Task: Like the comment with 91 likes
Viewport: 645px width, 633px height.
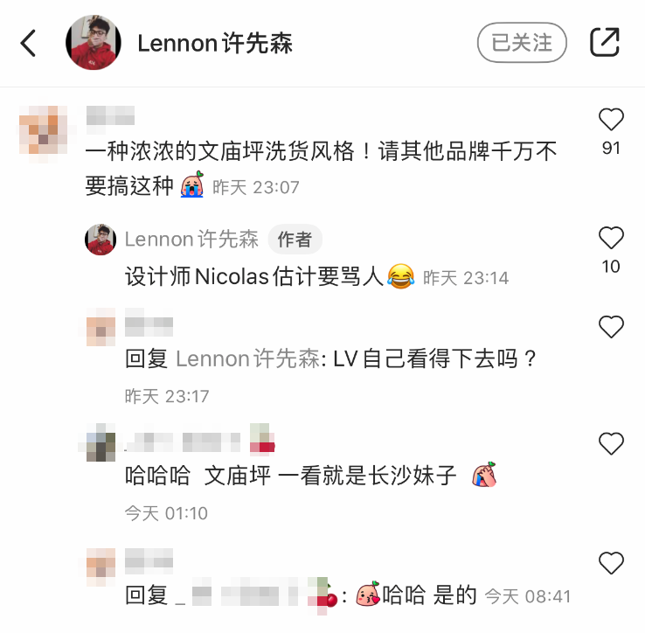Action: point(611,120)
